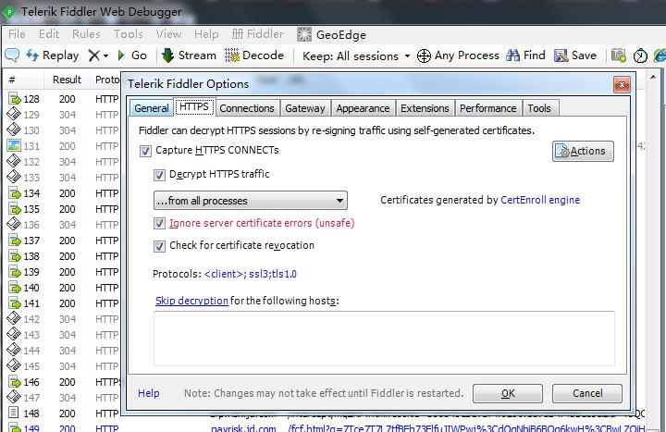Image resolution: width=666 pixels, height=432 pixels.
Task: Open the Edit menu
Action: coord(49,34)
